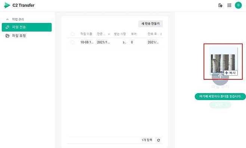This screenshot has height=148, width=246.
Task: Check the box for the 10-08 row
Action: (73, 42)
